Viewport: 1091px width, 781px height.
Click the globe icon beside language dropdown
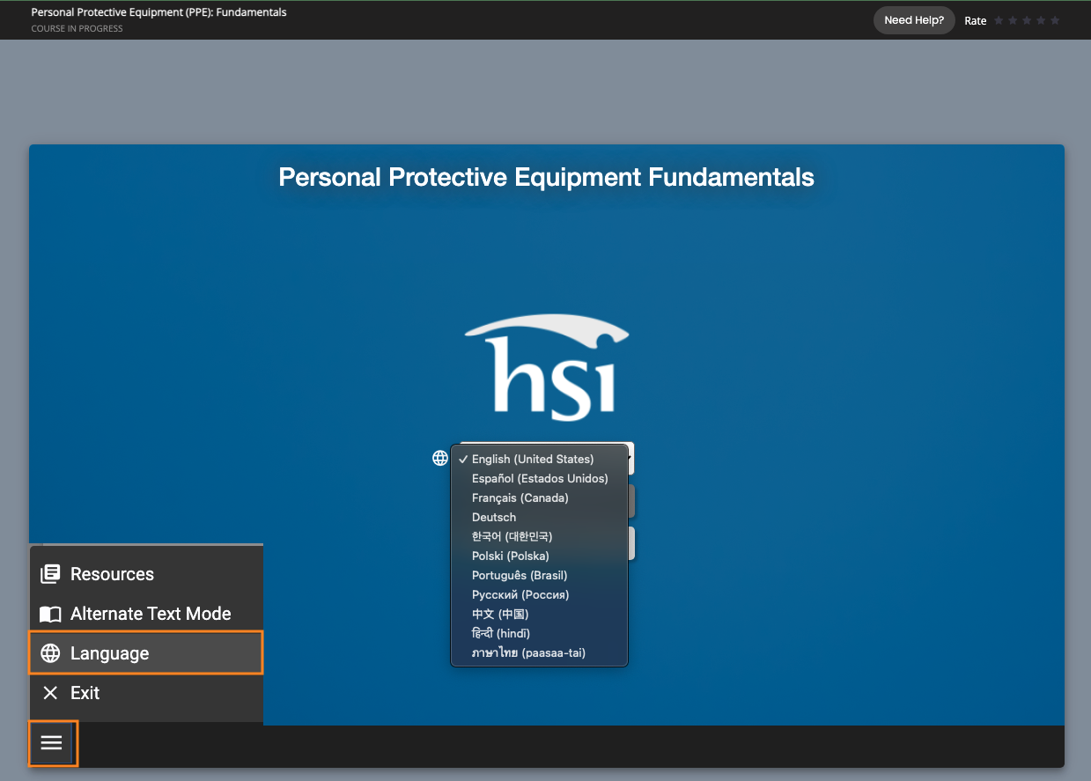tap(440, 458)
